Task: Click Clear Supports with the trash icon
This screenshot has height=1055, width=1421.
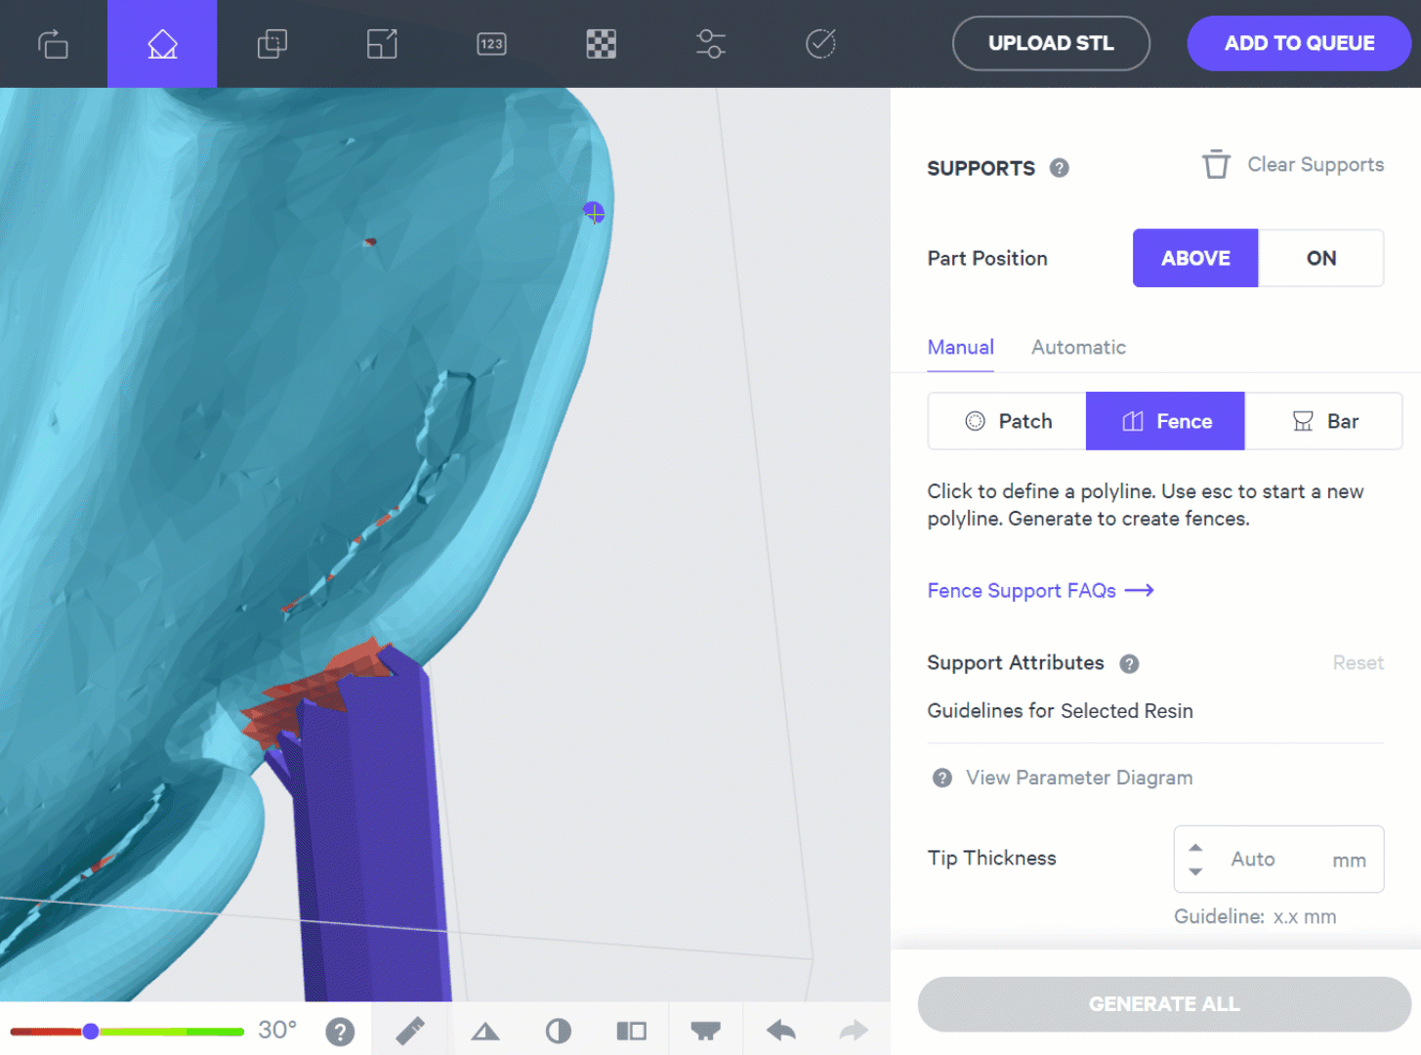Action: 1293,164
